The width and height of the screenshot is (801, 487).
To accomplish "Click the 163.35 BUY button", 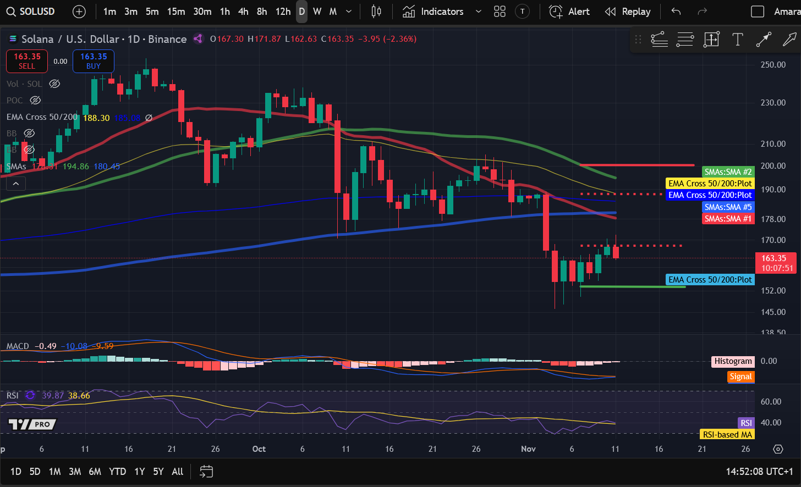I will (x=94, y=61).
